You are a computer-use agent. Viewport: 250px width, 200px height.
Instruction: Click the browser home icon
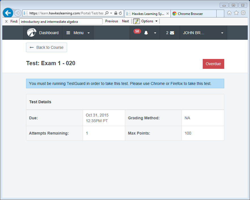pyautogui.click(x=230, y=13)
